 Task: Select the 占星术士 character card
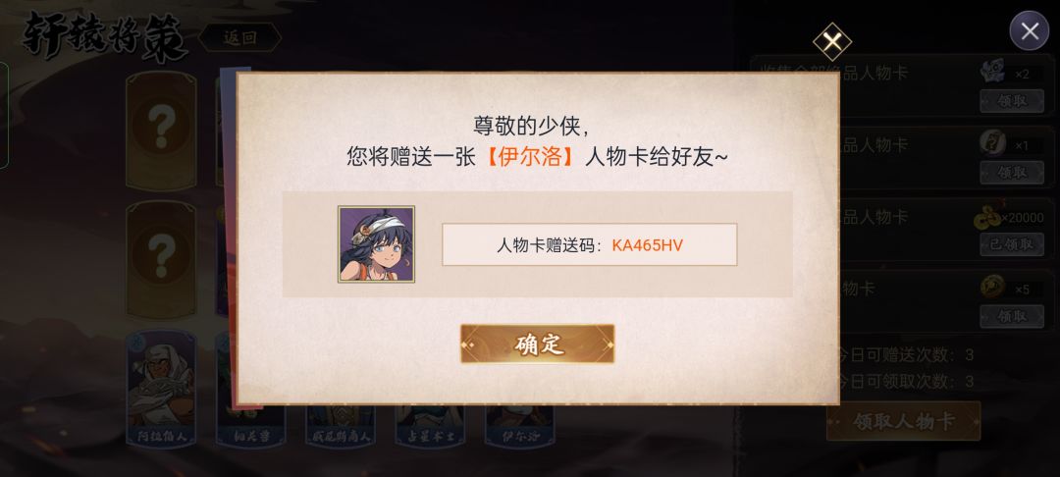click(430, 426)
